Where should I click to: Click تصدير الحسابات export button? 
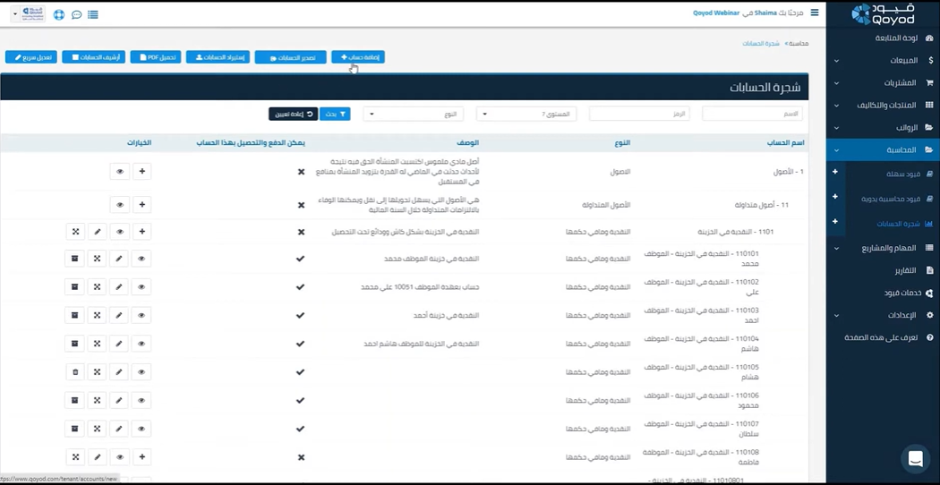[x=290, y=57]
